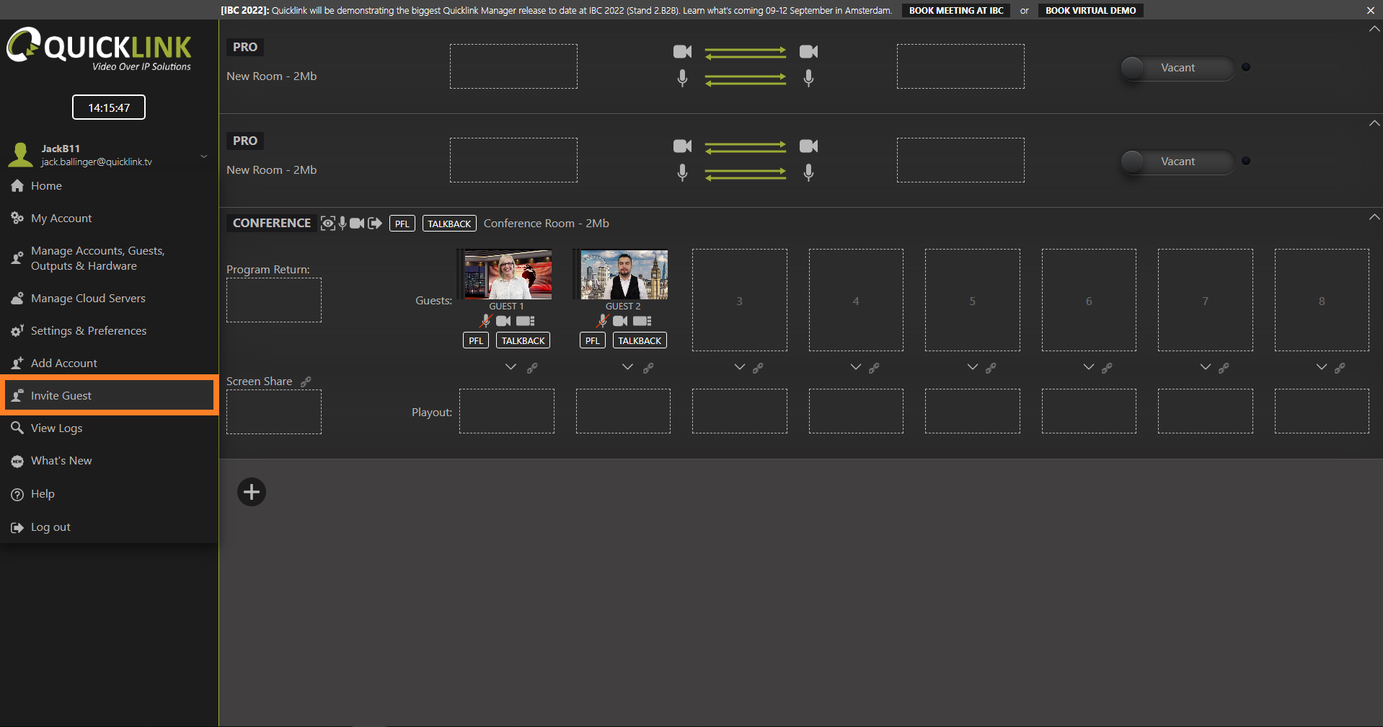Viewport: 1383px width, 727px height.
Task: Open the chevron dropdown under guest slot 3
Action: pos(740,367)
